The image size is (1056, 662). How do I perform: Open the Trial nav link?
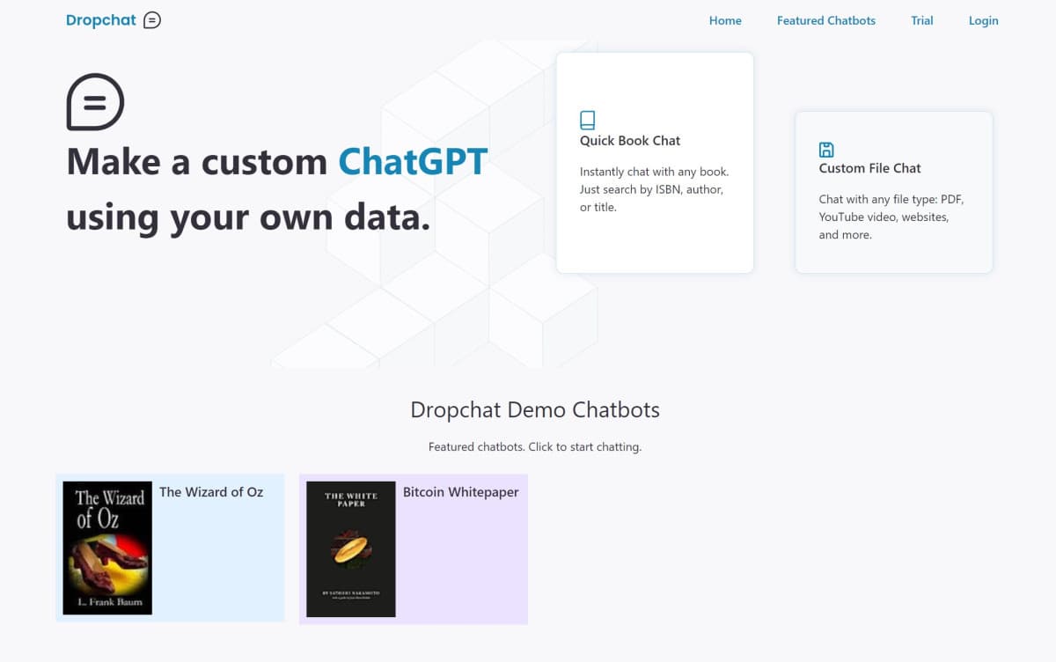[x=922, y=20]
